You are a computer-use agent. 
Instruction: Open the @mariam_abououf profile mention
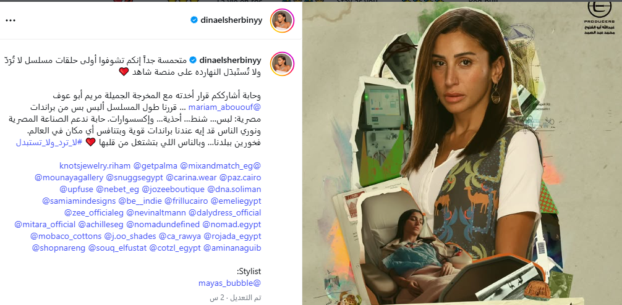coord(225,107)
